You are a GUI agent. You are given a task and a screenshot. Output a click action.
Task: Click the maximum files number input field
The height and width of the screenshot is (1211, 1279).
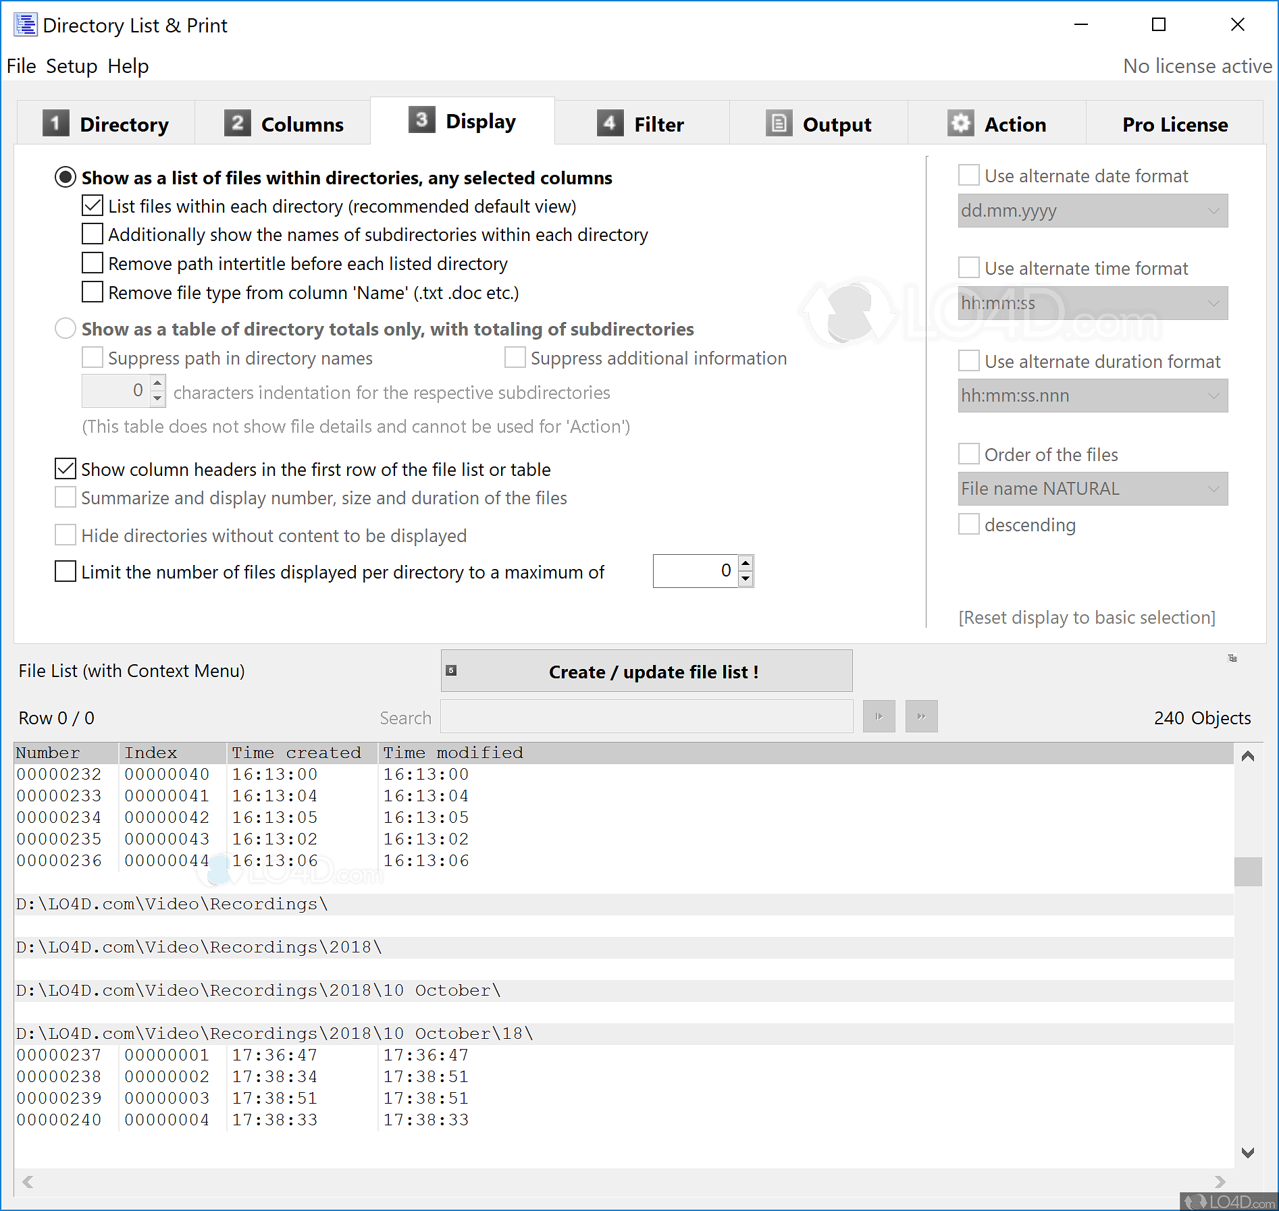(x=696, y=571)
